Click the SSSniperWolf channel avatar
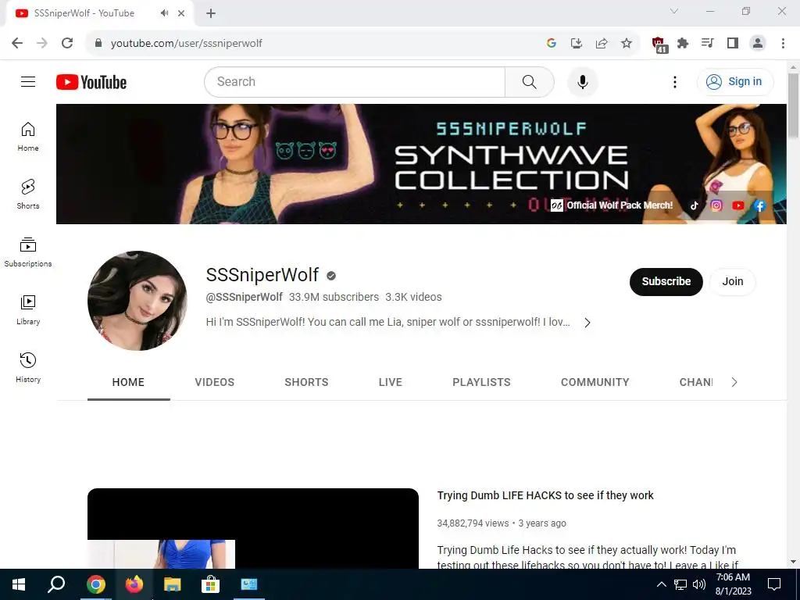The height and width of the screenshot is (600, 800). pyautogui.click(x=137, y=301)
